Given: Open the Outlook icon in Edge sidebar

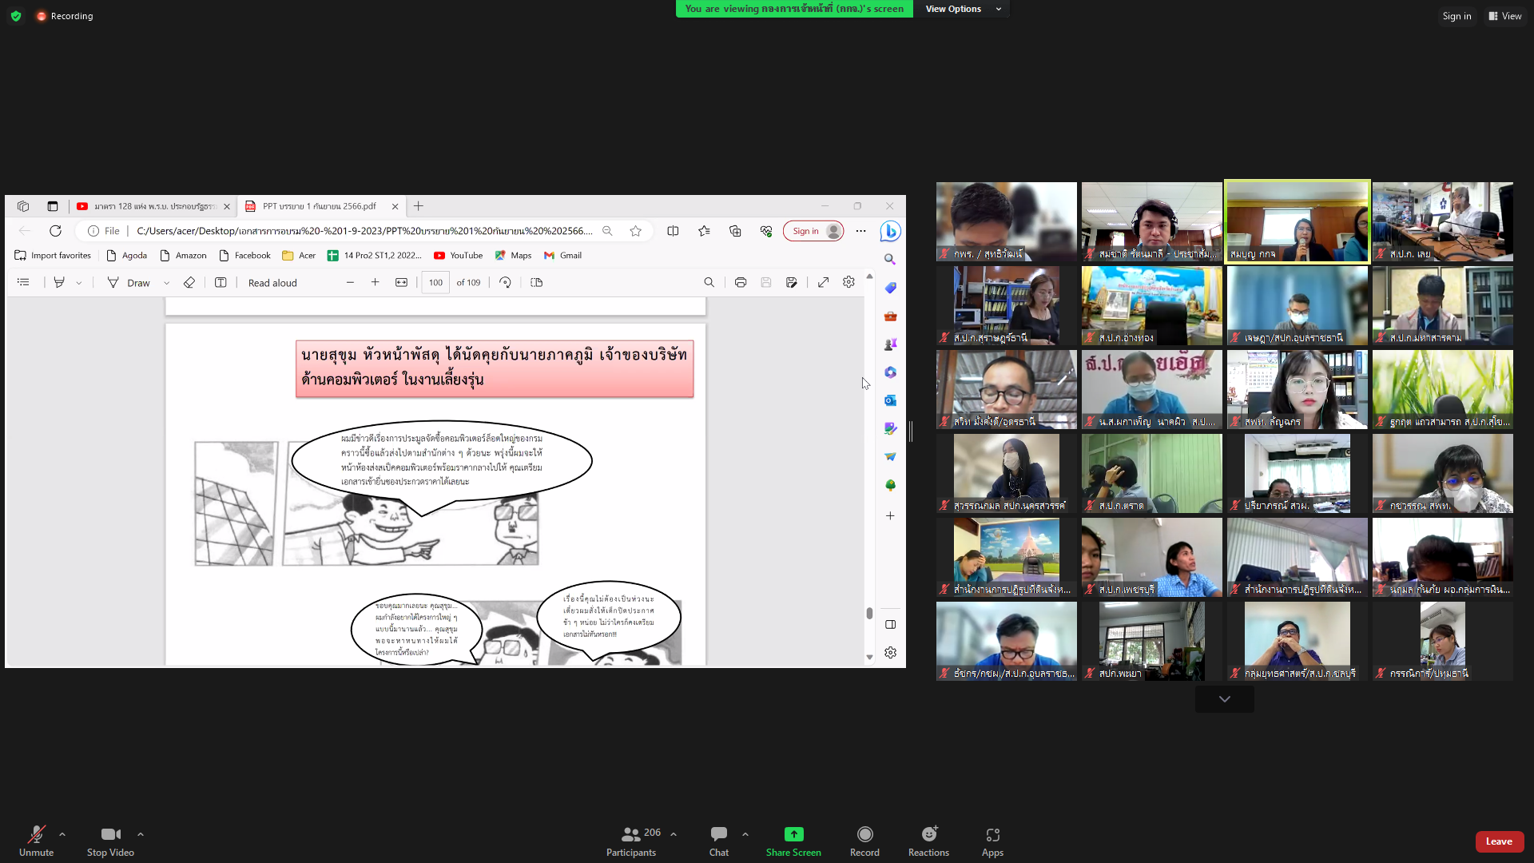Looking at the screenshot, I should point(890,400).
